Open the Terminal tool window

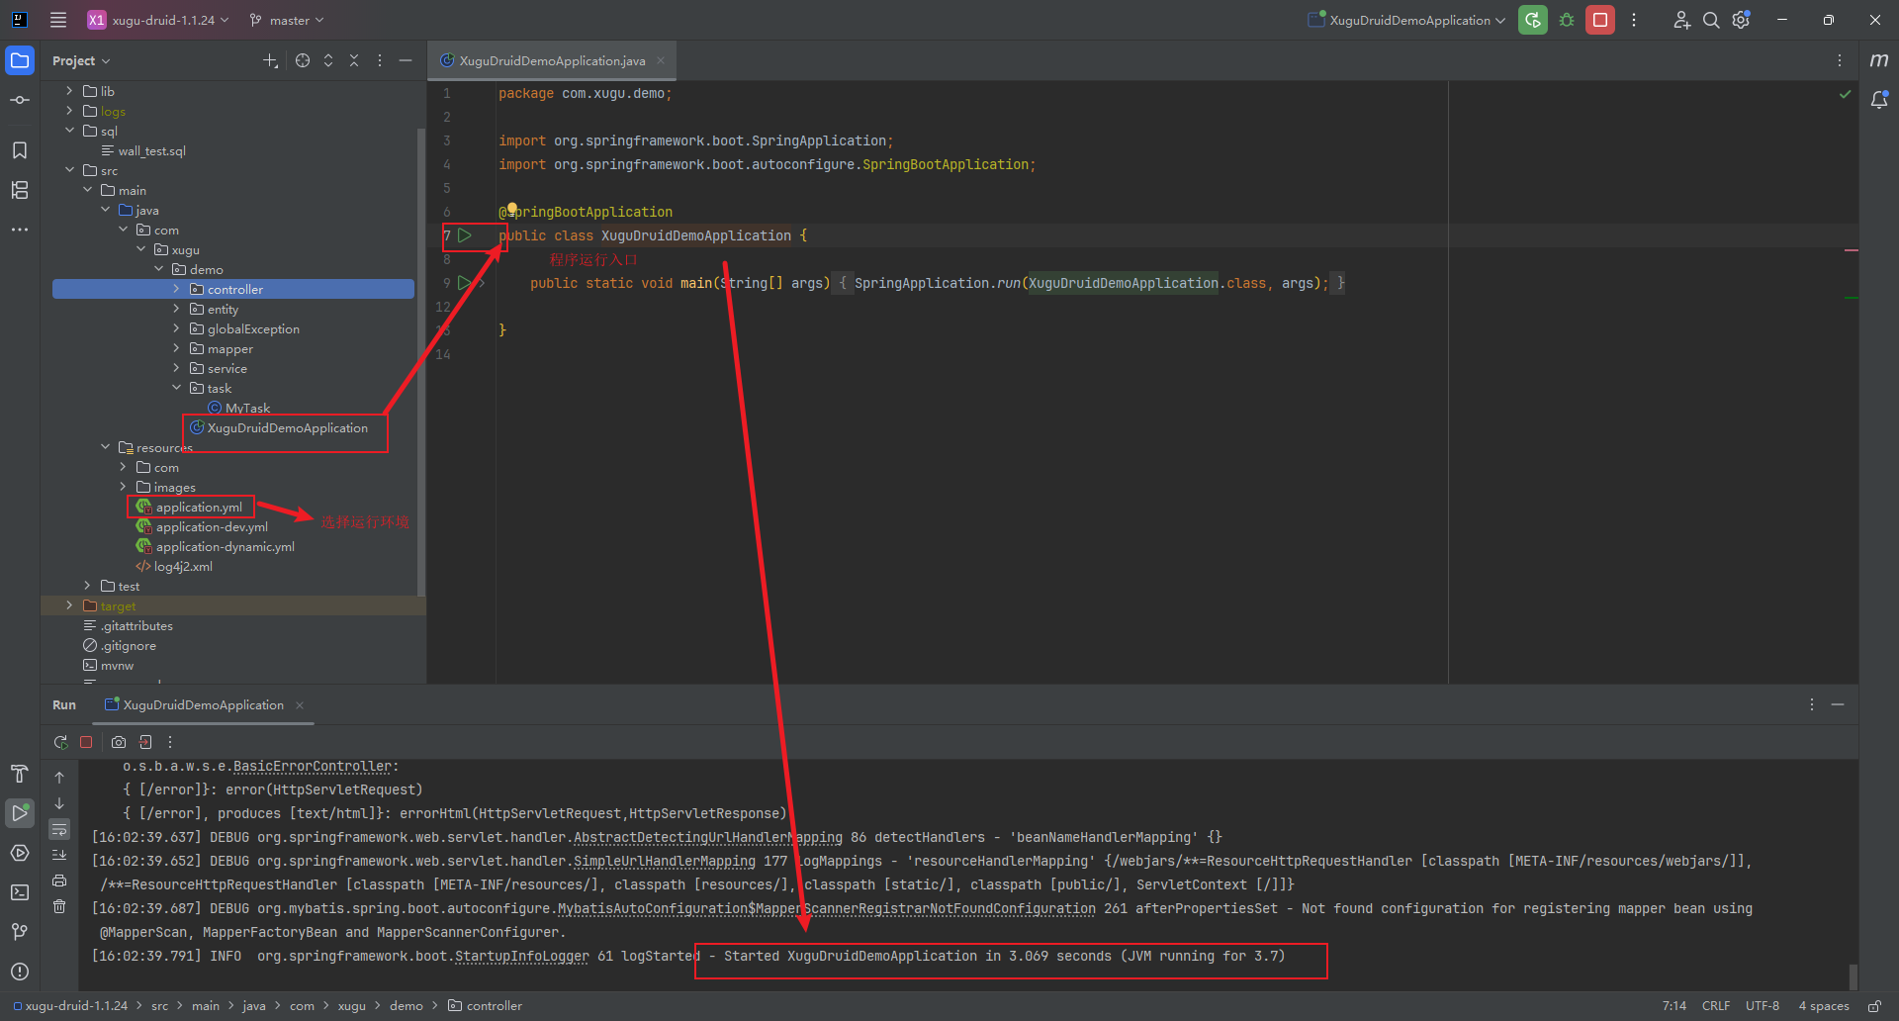[x=20, y=892]
